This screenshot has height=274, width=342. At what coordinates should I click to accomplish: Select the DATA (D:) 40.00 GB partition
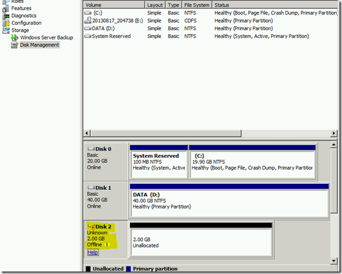[x=229, y=201]
